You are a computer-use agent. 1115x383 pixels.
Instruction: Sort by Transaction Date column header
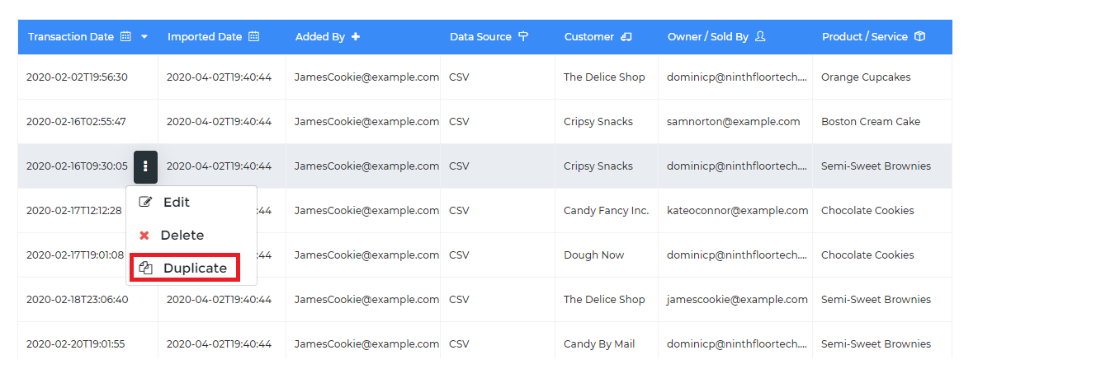coord(71,36)
